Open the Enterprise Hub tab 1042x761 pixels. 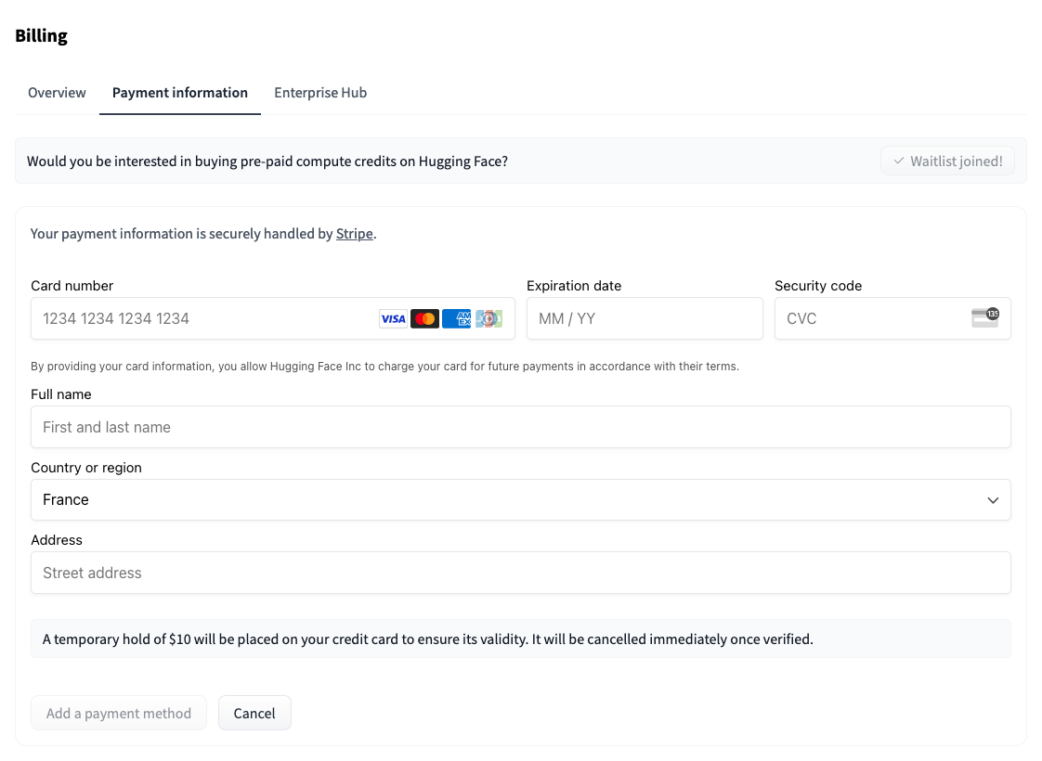tap(320, 93)
